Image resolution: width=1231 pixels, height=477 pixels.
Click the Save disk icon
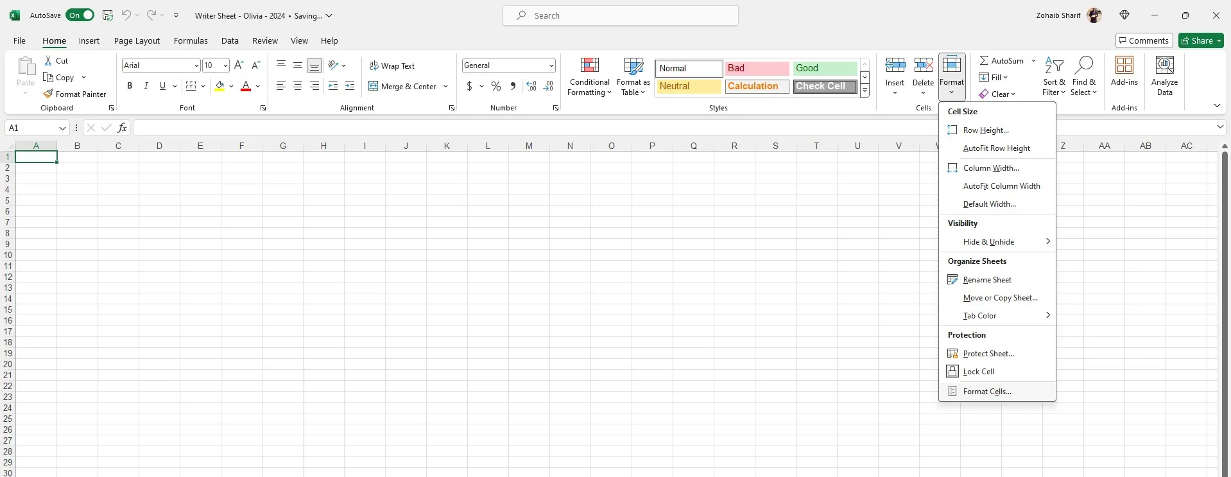(x=107, y=15)
